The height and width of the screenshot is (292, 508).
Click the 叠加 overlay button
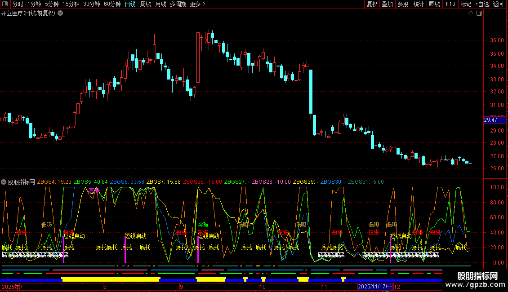pos(387,4)
